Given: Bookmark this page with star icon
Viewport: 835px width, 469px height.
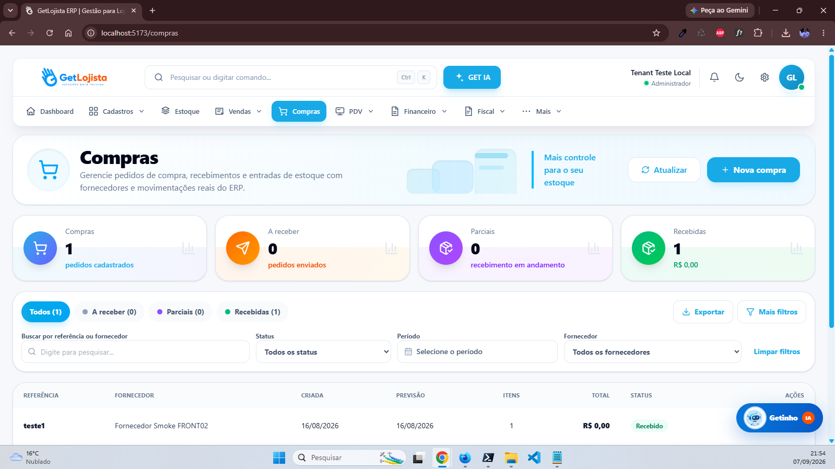Looking at the screenshot, I should click(656, 33).
